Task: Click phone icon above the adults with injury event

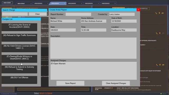Action: click(x=157, y=65)
